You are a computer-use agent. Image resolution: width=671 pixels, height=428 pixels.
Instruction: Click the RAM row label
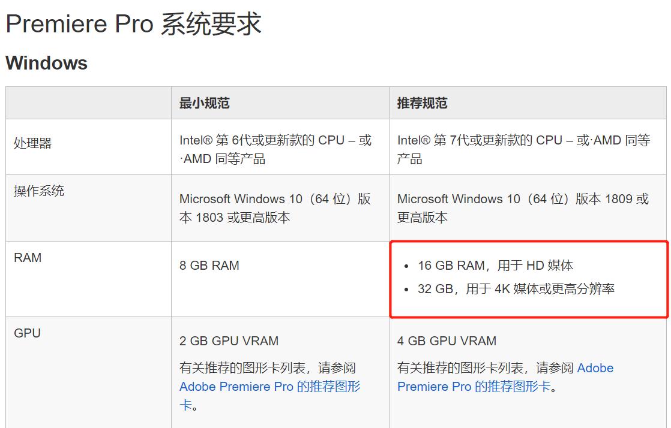(x=28, y=258)
